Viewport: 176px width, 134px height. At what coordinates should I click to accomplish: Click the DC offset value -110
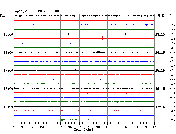click(172, 48)
